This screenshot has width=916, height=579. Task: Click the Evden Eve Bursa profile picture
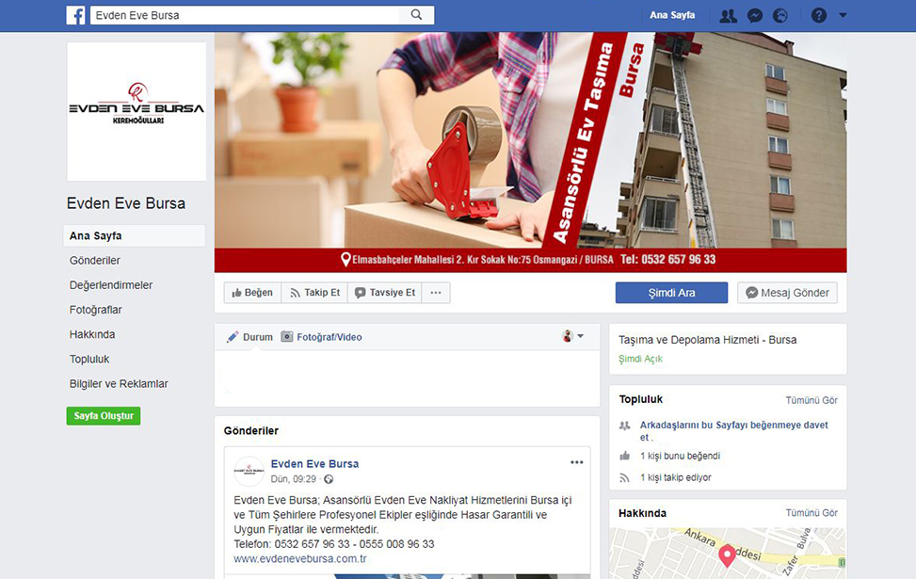tap(137, 111)
